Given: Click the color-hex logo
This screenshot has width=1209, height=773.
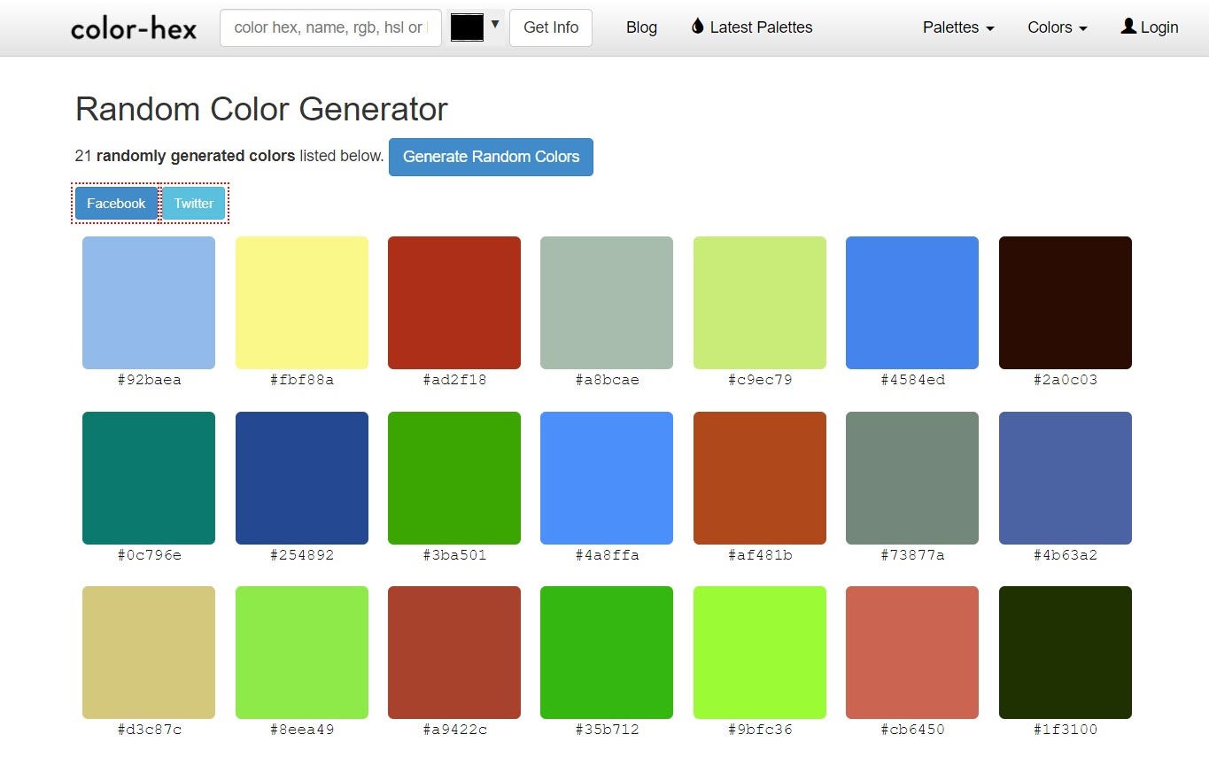Looking at the screenshot, I should coord(133,27).
